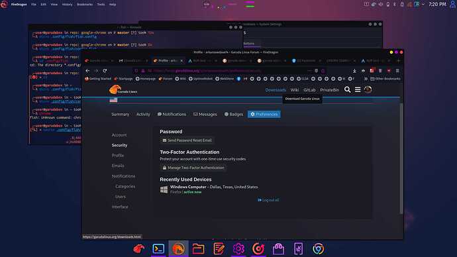Switch to the Activity tab
The width and height of the screenshot is (457, 257).
[x=143, y=114]
